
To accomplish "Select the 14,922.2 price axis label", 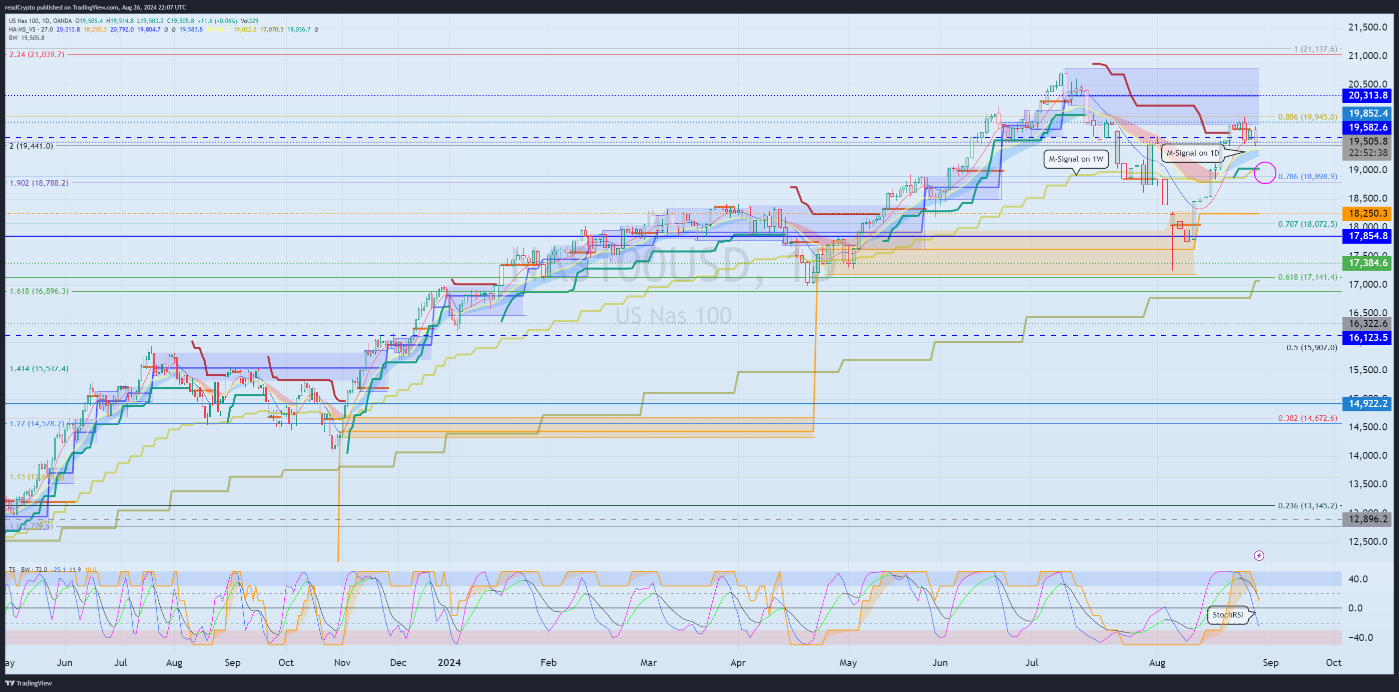I will pyautogui.click(x=1367, y=403).
